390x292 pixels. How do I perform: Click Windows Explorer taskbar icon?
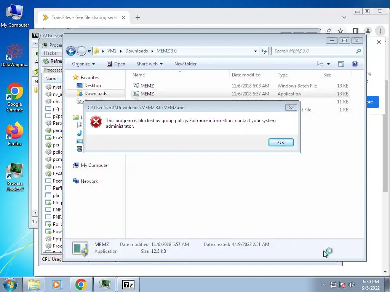(x=34, y=285)
